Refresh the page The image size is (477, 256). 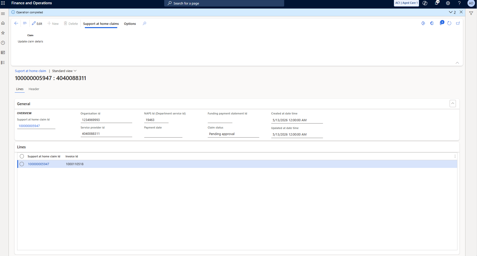click(449, 23)
